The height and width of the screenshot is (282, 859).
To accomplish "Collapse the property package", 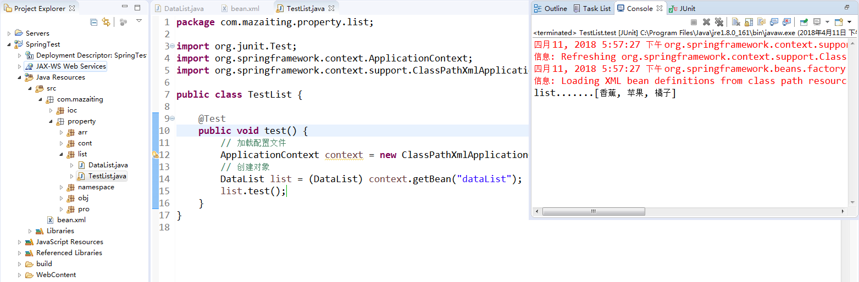I will pos(51,121).
